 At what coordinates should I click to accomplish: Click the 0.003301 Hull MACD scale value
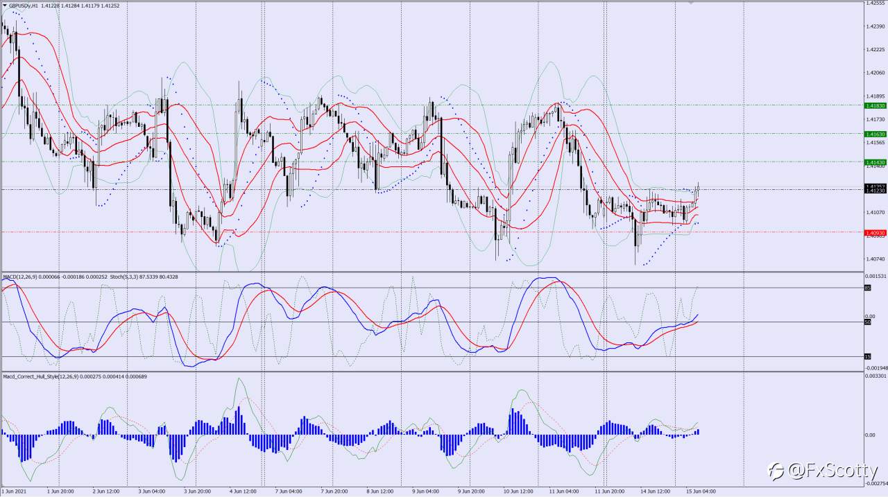[x=876, y=376]
